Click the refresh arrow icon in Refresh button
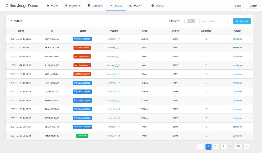The image size is (262, 153). (237, 21)
